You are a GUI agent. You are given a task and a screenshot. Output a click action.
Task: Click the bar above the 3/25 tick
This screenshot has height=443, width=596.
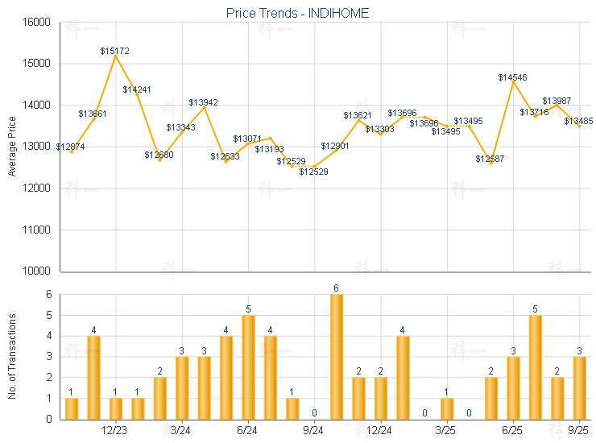click(x=446, y=408)
